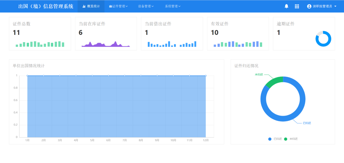Open the apps grid icon
This screenshot has width=344, height=163.
pyautogui.click(x=297, y=6)
